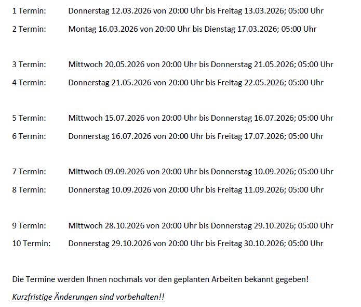
Task: Click the "1 Termin:" label
Action: pyautogui.click(x=29, y=11)
